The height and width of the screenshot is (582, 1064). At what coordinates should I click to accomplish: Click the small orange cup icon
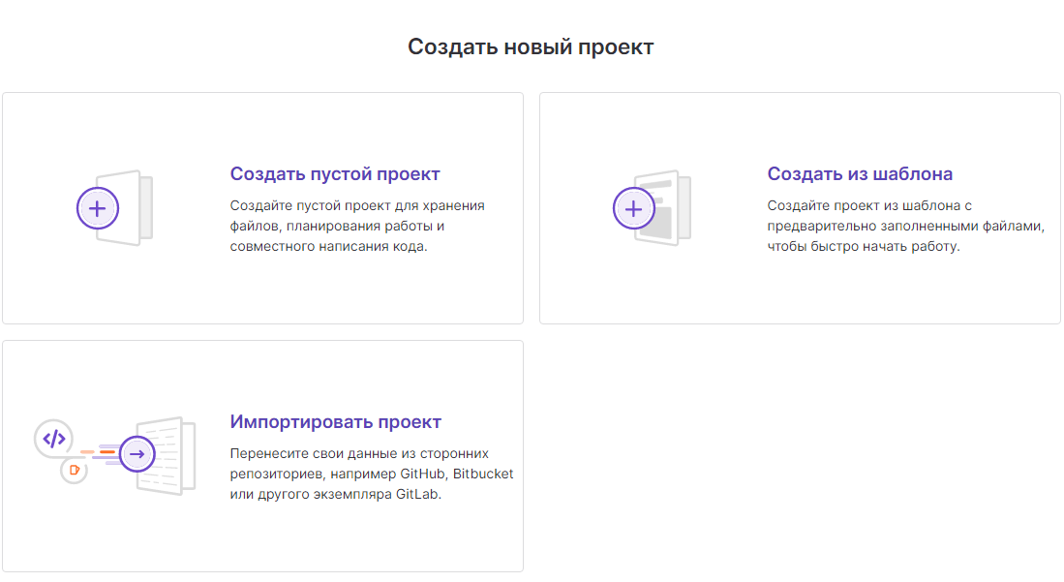[x=75, y=471]
